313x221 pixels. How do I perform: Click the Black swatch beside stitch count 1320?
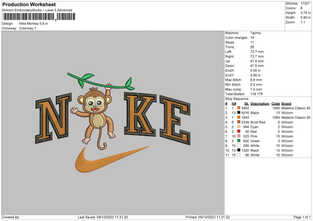point(239,150)
